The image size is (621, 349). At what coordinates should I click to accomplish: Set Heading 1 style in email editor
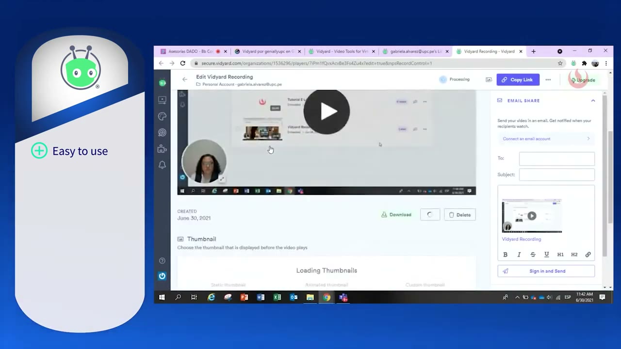[560, 254]
